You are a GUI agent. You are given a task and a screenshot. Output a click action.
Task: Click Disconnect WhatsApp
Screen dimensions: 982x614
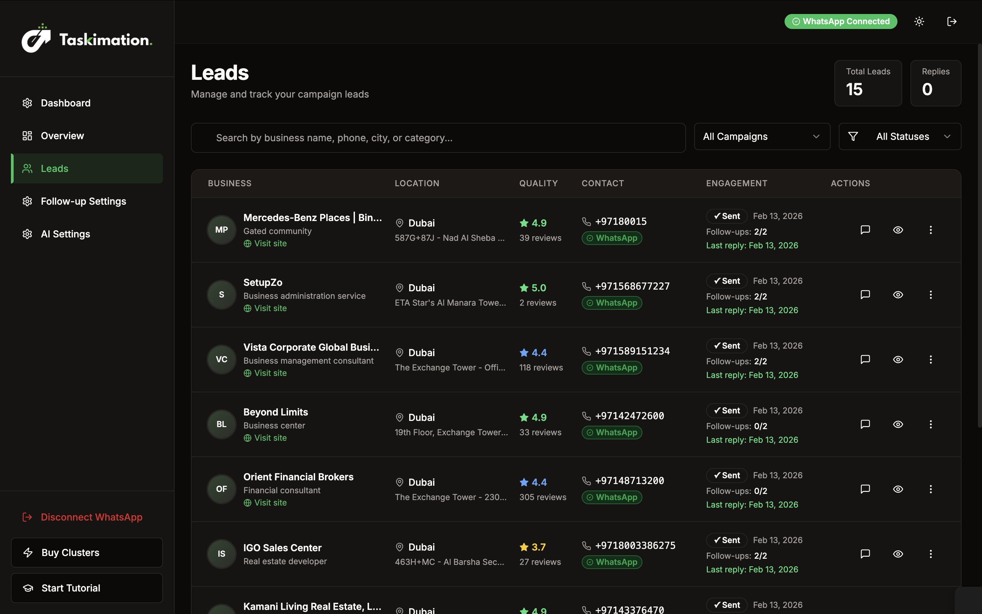point(91,517)
